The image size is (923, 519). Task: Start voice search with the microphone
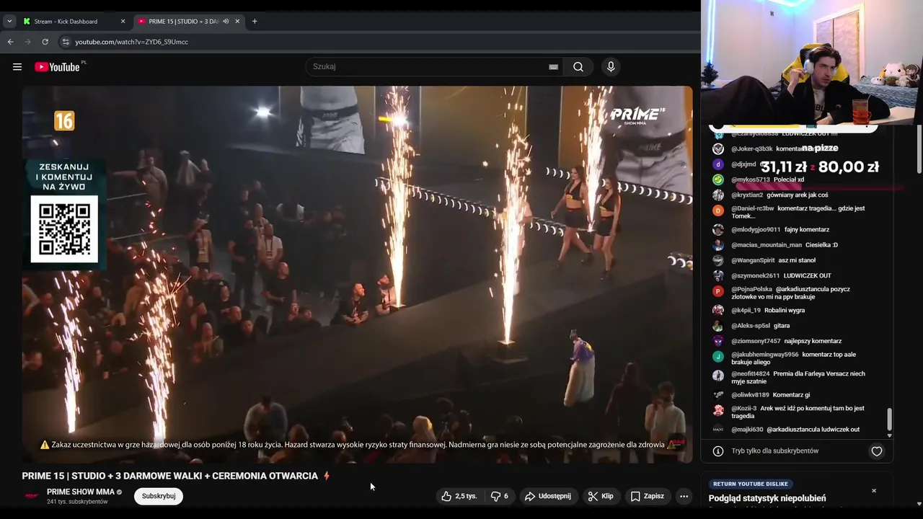(x=611, y=67)
